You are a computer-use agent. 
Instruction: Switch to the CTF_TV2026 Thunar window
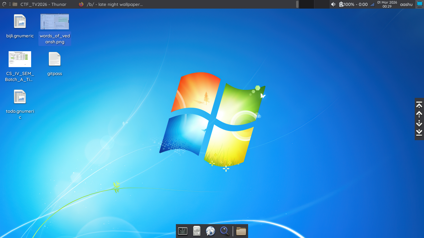pos(40,4)
